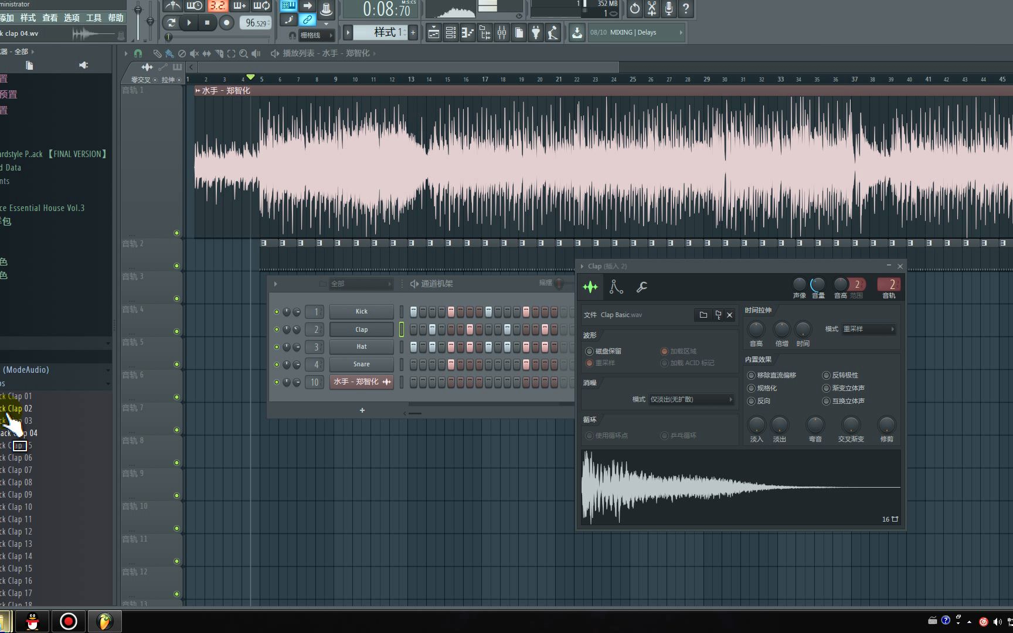Enable 互换立体声 option
Viewport: 1013px width, 633px height.
click(826, 401)
